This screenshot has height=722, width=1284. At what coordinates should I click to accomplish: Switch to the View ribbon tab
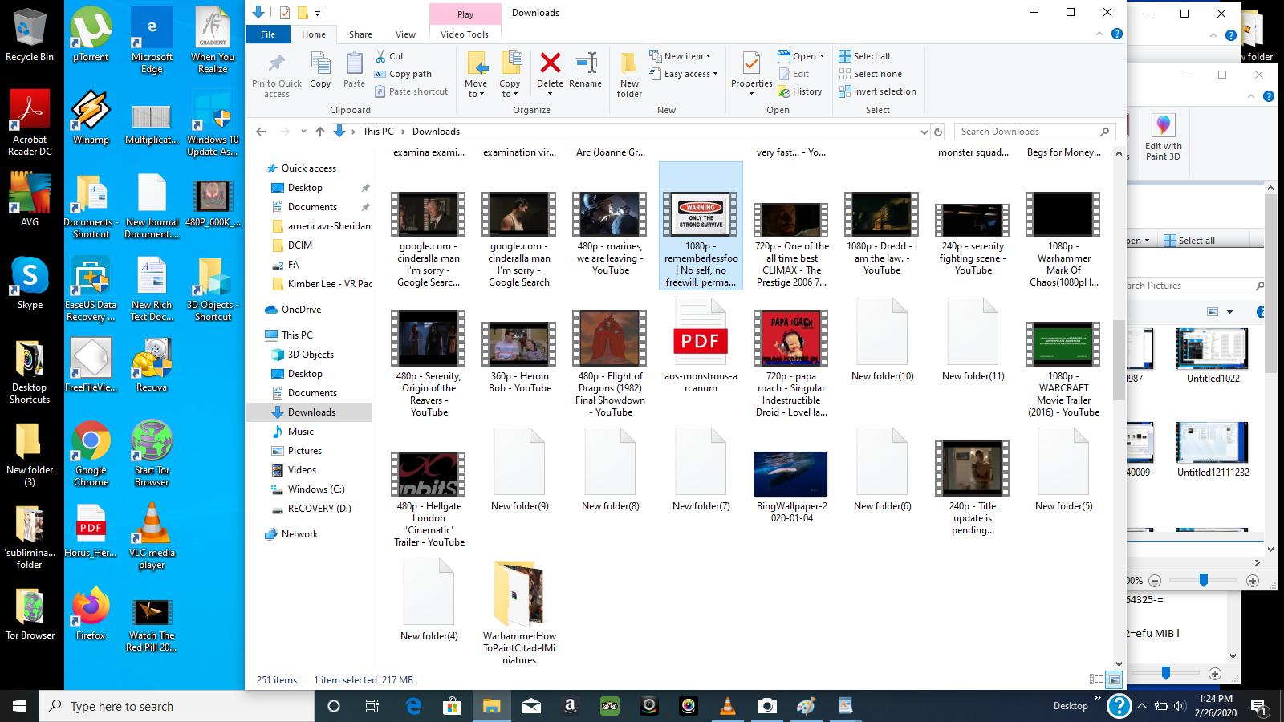tap(405, 34)
